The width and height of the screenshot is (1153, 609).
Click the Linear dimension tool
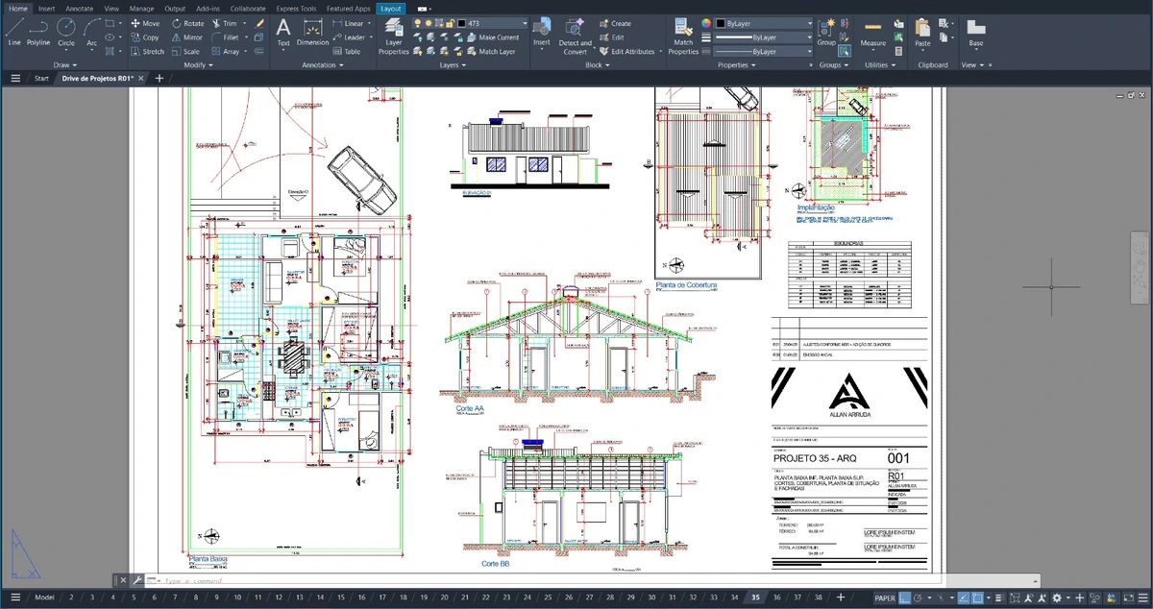tap(348, 23)
